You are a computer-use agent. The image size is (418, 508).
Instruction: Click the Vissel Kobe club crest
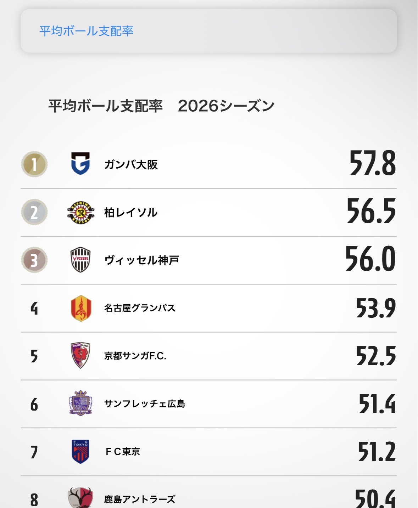(80, 260)
